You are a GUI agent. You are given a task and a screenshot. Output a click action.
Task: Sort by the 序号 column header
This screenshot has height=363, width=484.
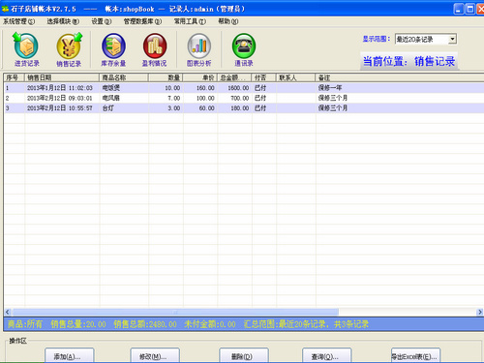(15, 77)
